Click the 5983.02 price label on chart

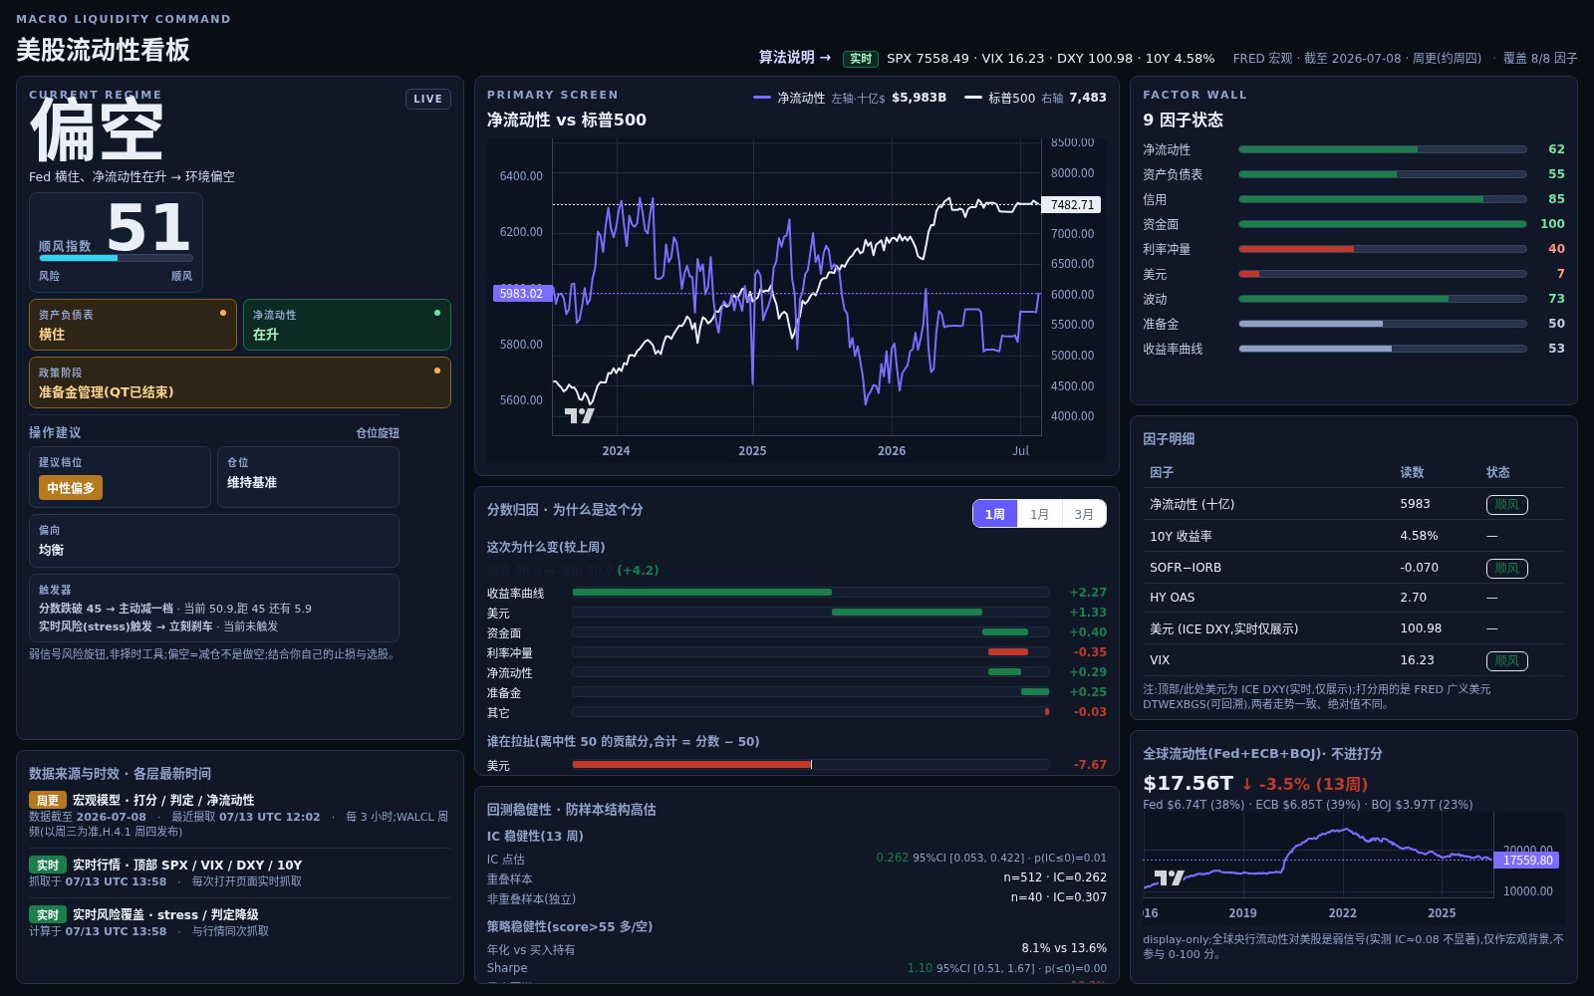522,294
